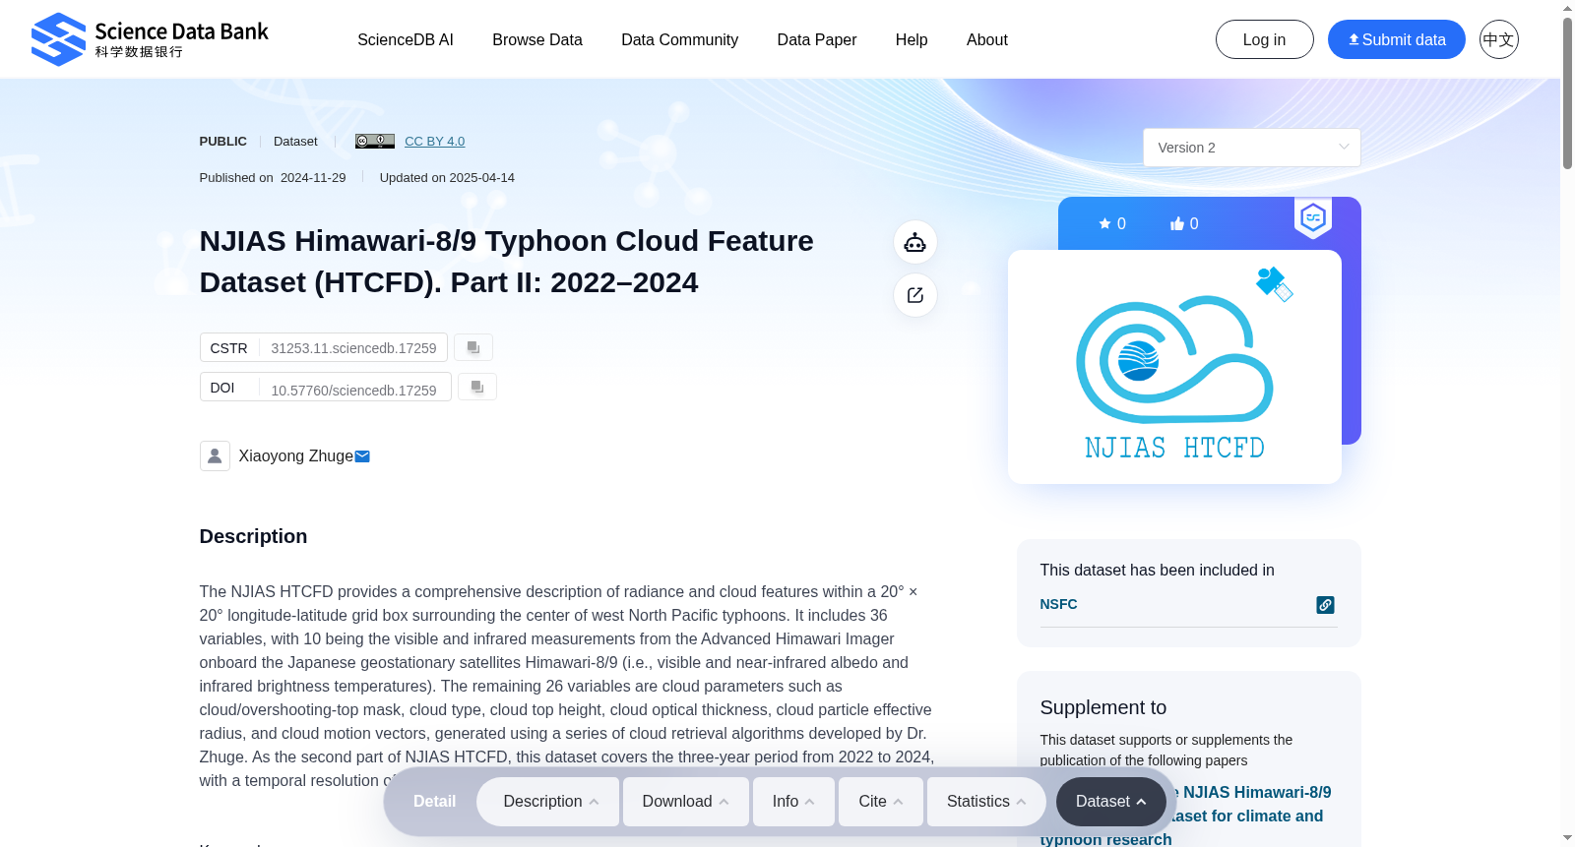The width and height of the screenshot is (1575, 847).
Task: Click the author name Xiaoyong Zhuge
Action: click(296, 456)
